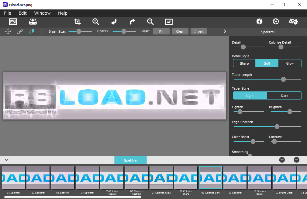Choose preset 01 Spektrel thumbnail
Viewport: 307px width, 199px height.
[x=13, y=177]
